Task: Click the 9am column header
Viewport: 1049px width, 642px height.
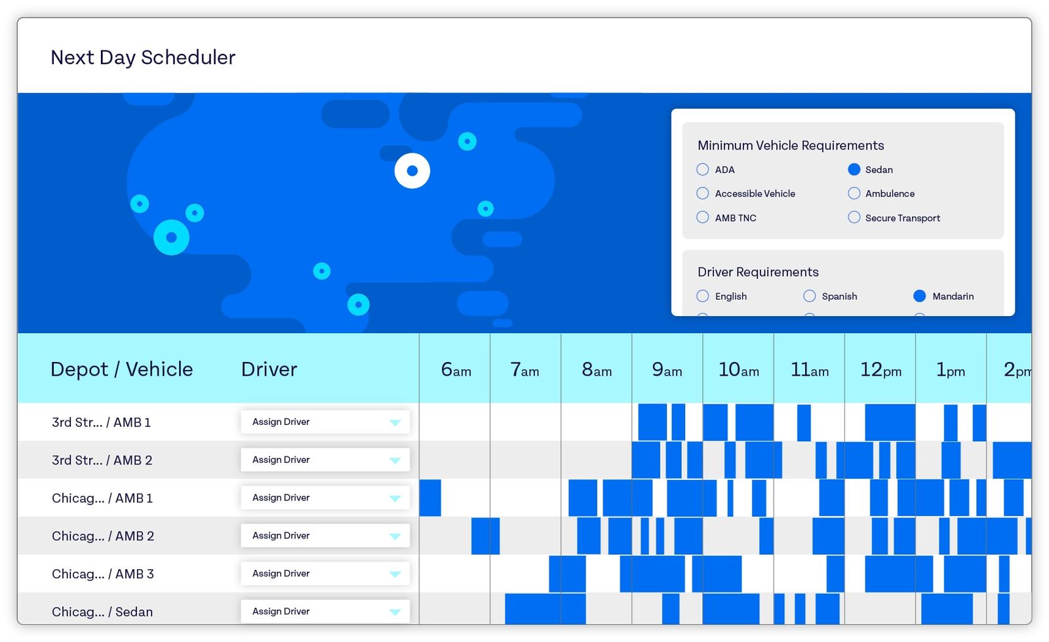Action: 667,369
